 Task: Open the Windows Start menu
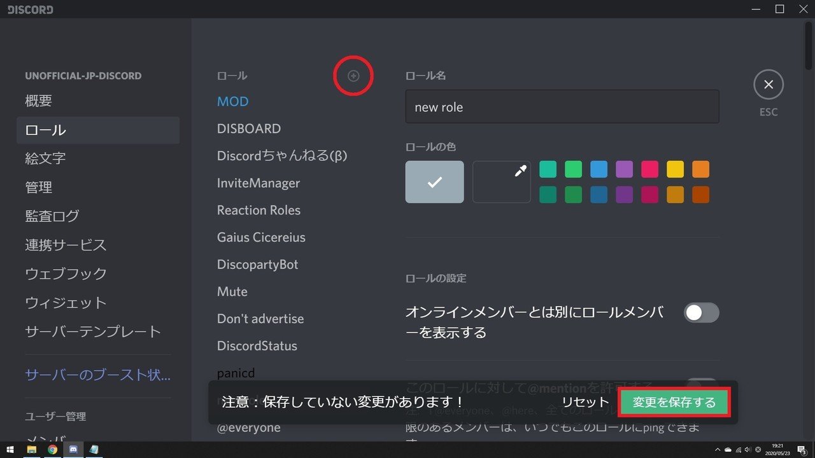pyautogui.click(x=10, y=450)
